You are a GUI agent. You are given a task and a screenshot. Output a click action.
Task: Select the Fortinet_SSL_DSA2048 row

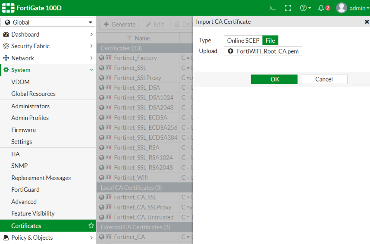coord(144,108)
